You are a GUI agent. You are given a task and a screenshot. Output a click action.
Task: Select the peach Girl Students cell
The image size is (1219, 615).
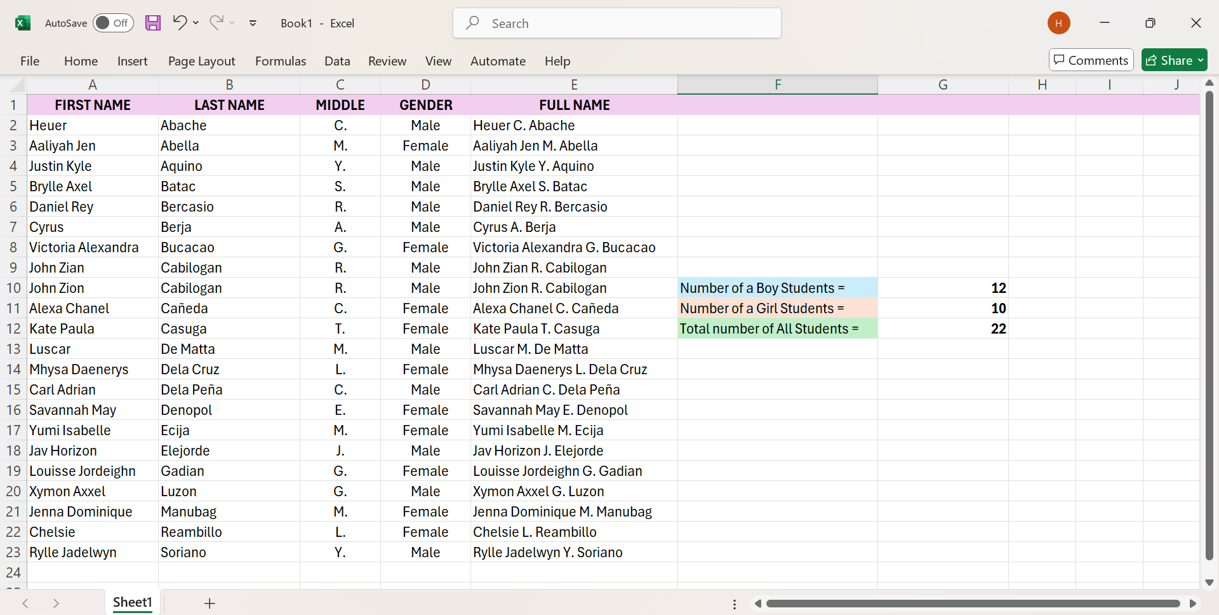click(778, 308)
